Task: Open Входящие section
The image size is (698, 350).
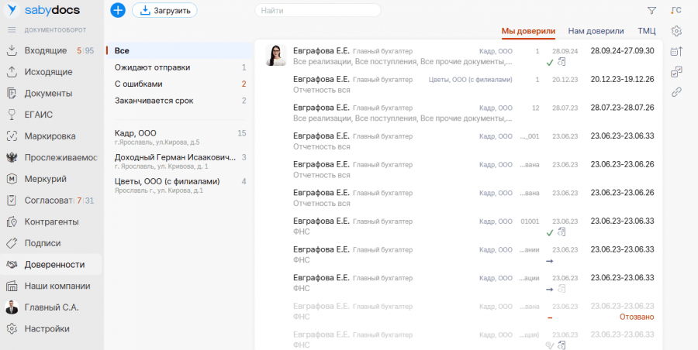Action: click(x=46, y=50)
